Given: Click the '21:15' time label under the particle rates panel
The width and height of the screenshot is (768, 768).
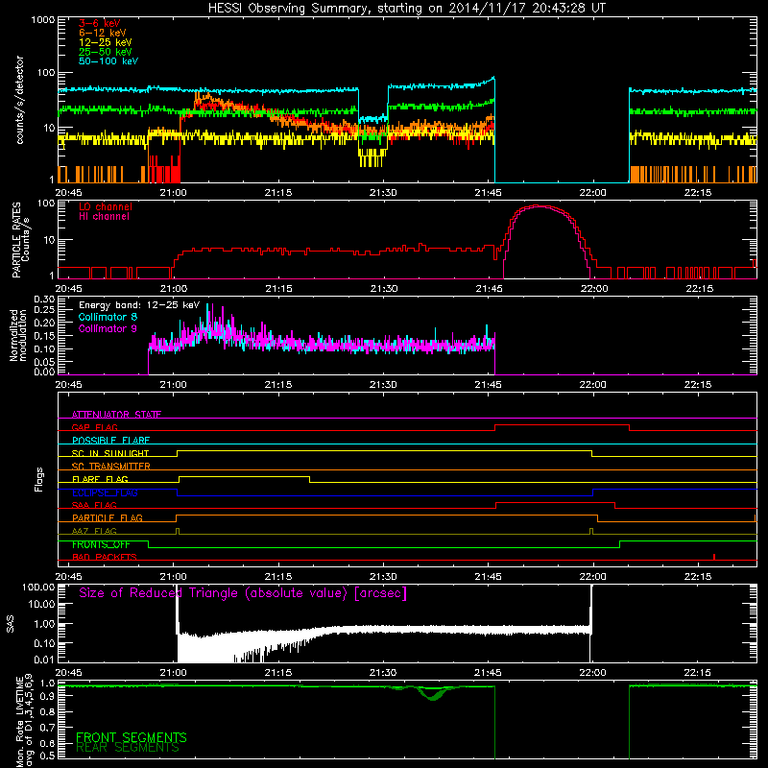Looking at the screenshot, I should pos(278,289).
